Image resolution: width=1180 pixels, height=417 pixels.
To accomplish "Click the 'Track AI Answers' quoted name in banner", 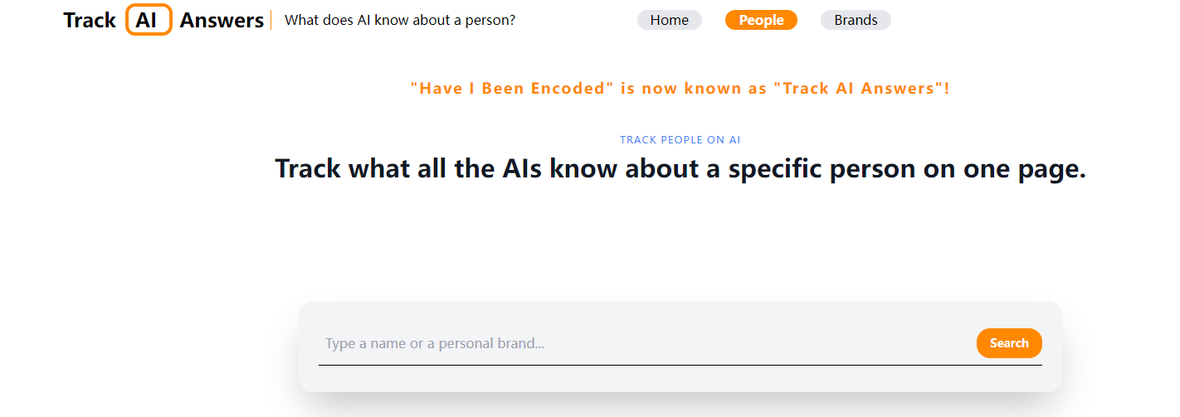I will (x=859, y=89).
